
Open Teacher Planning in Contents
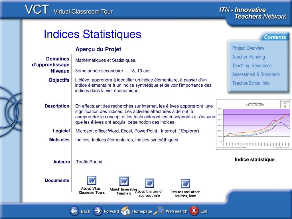[248, 57]
